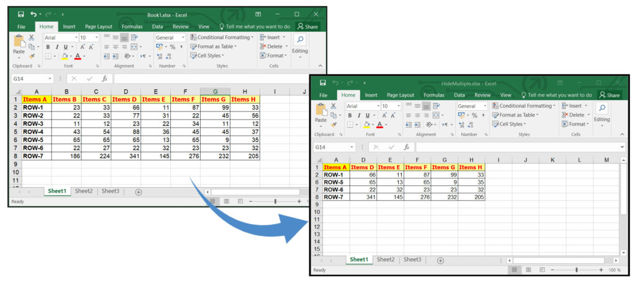Click Paste button in Book1.xlsx ribbon
This screenshot has height=283, width=636.
19,51
